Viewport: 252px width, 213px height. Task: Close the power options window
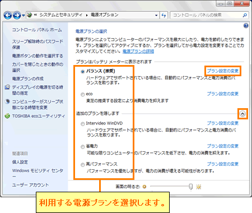coord(241,4)
